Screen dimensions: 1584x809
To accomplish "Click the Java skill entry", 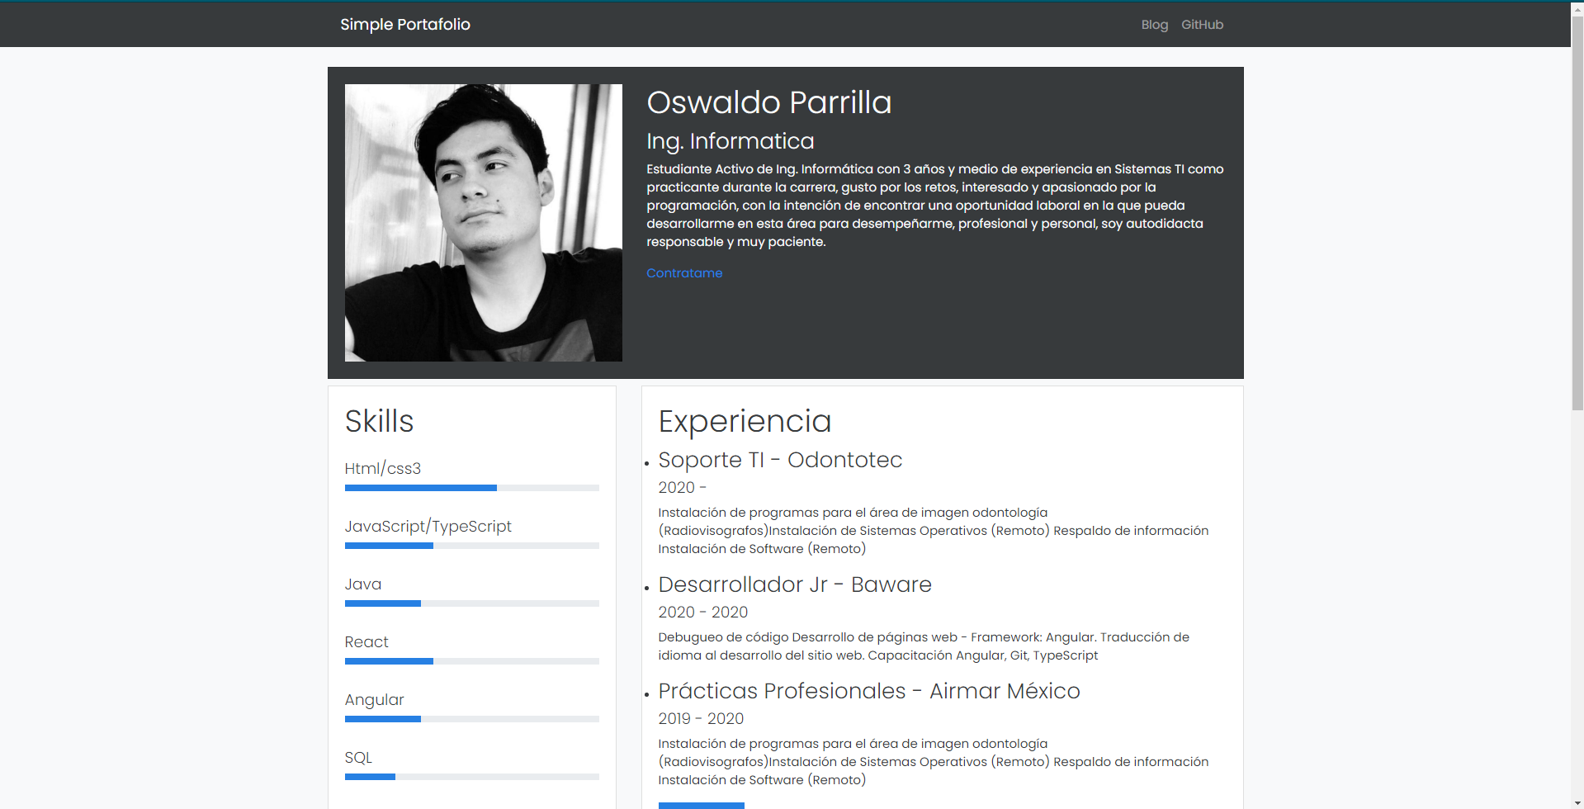I will point(362,584).
